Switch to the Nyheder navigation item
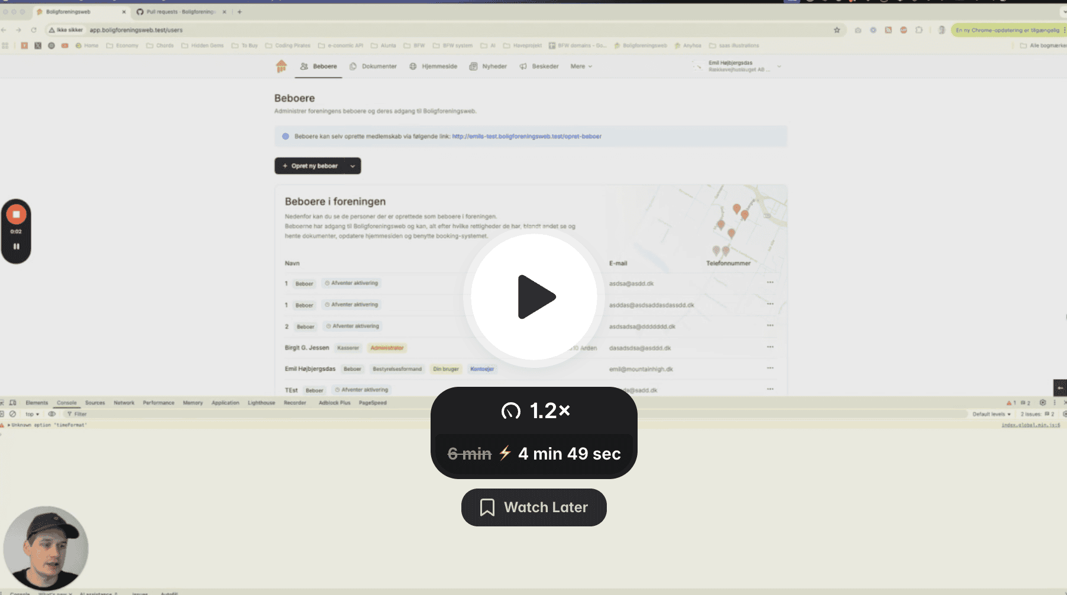 pyautogui.click(x=488, y=66)
